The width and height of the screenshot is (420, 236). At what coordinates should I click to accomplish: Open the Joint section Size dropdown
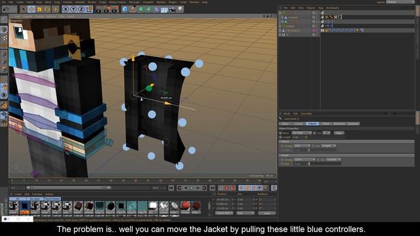pyautogui.click(x=333, y=159)
